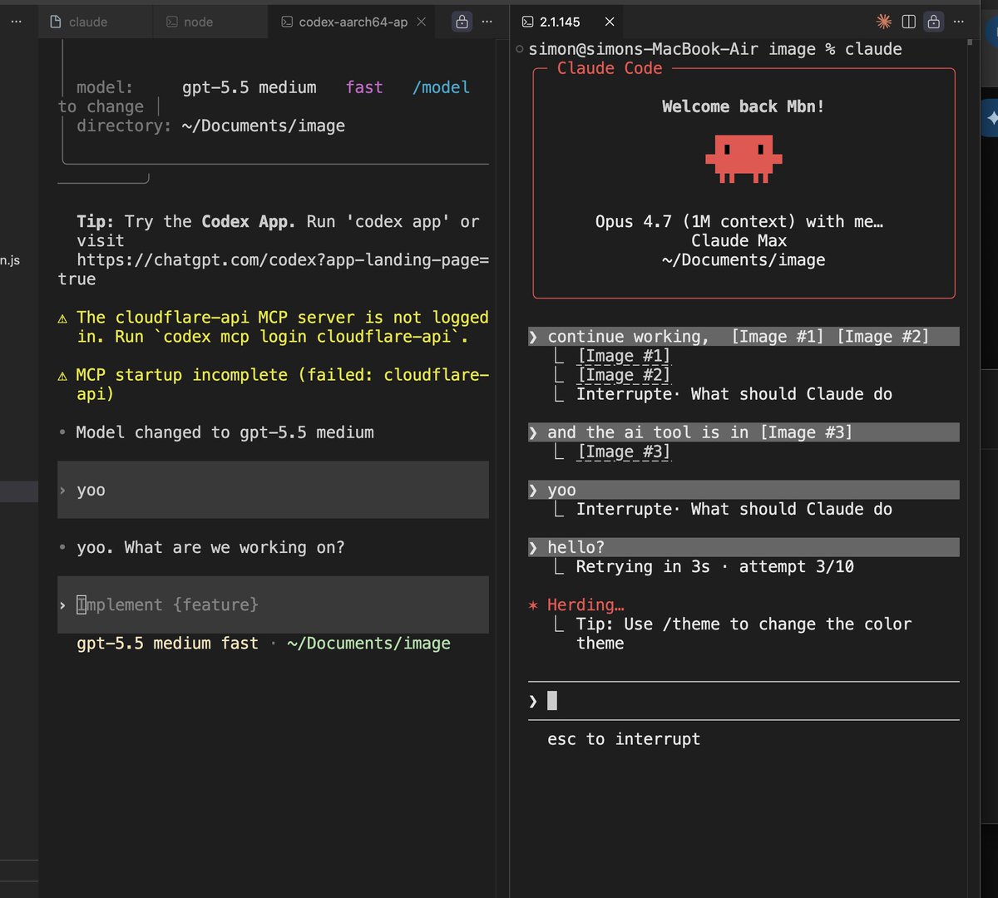
Task: Click the Claude 'yoo' prompt line
Action: pyautogui.click(x=744, y=490)
